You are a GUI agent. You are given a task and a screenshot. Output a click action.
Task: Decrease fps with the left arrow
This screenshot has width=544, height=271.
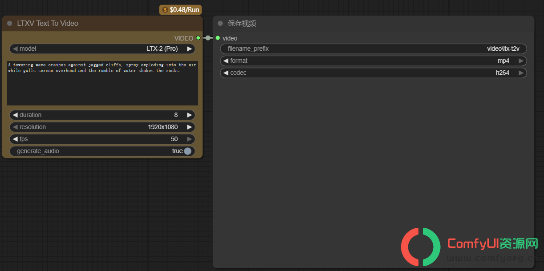point(15,139)
